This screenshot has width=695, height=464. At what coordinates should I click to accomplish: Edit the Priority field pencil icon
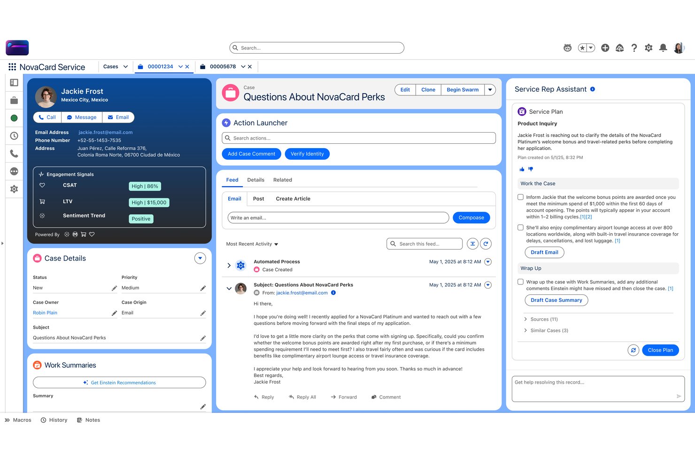click(x=203, y=288)
